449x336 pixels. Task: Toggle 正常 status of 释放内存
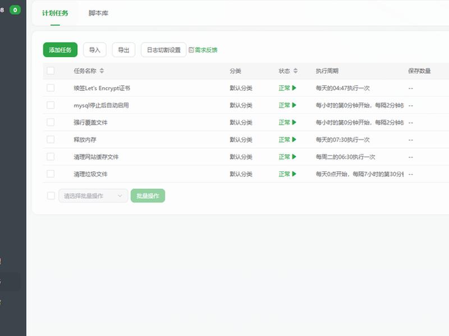click(x=285, y=139)
